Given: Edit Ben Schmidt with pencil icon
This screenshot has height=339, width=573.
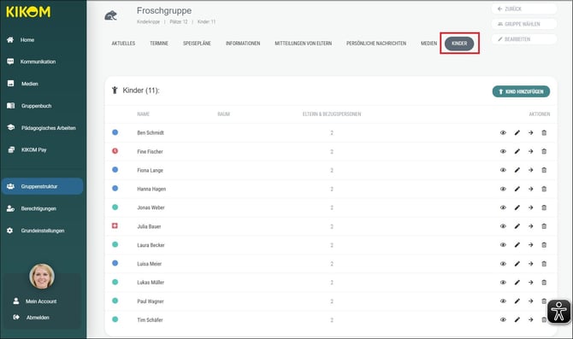Looking at the screenshot, I should click(x=517, y=133).
